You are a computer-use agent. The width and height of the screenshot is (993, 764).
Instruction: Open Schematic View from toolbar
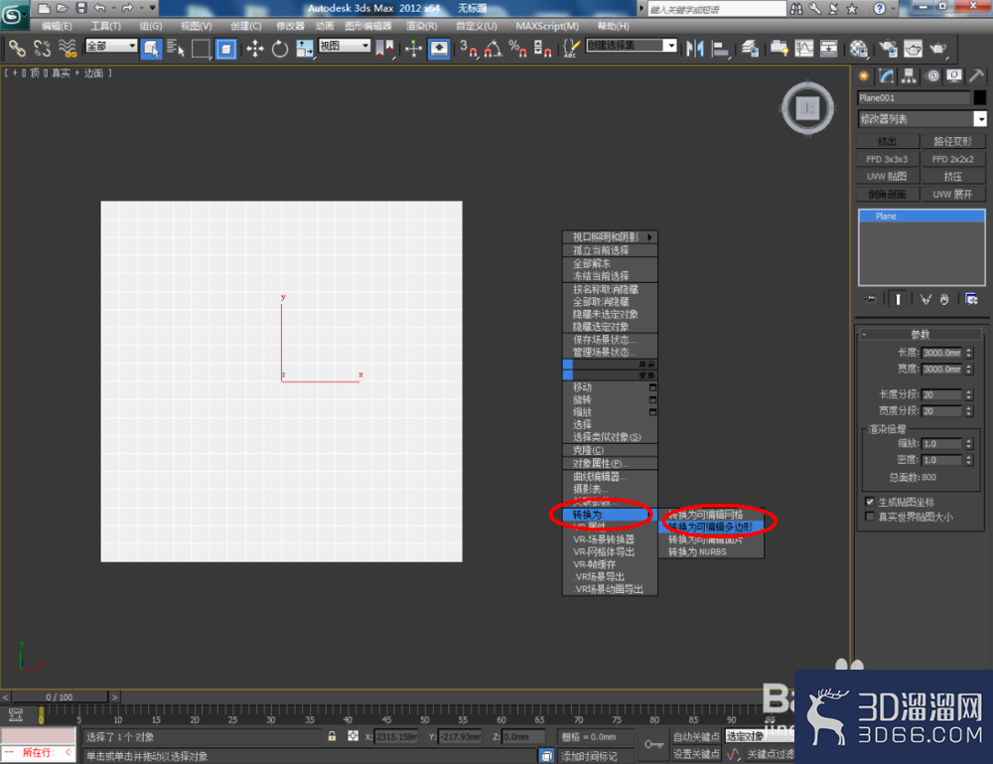(828, 48)
